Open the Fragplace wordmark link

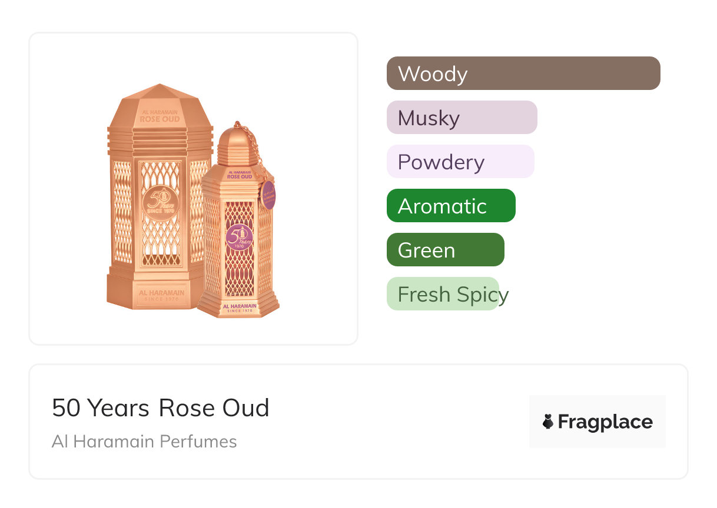tap(605, 422)
